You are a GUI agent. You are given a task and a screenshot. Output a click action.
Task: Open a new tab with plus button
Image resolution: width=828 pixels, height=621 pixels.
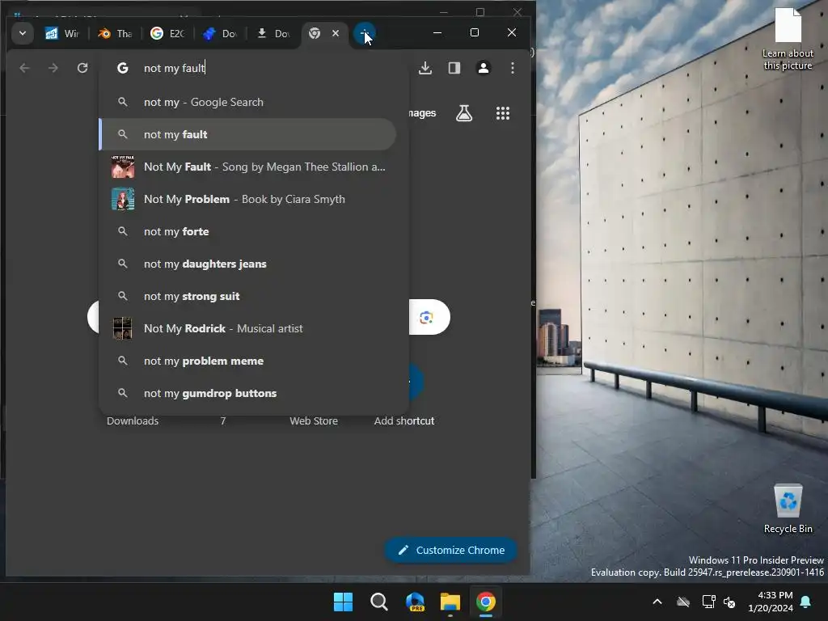coord(364,34)
